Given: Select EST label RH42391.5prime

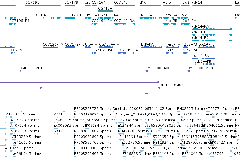Looking at the screenshot, I should tap(134, 137).
